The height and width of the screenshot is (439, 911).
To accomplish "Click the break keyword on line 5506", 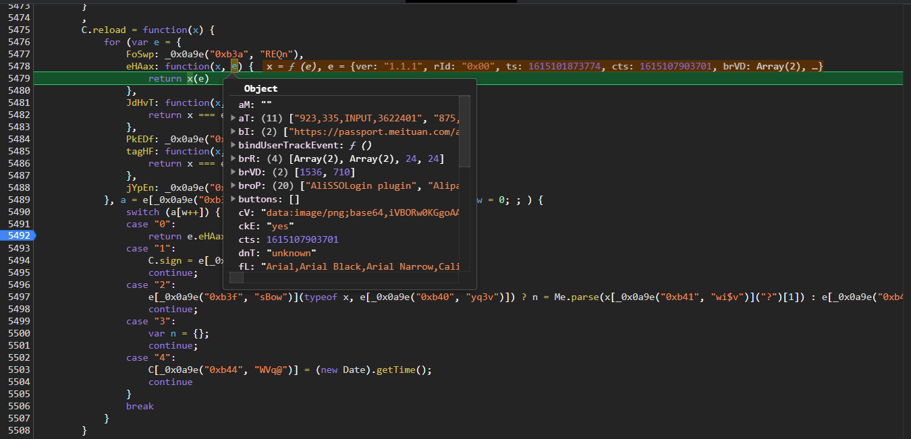I will (x=140, y=406).
